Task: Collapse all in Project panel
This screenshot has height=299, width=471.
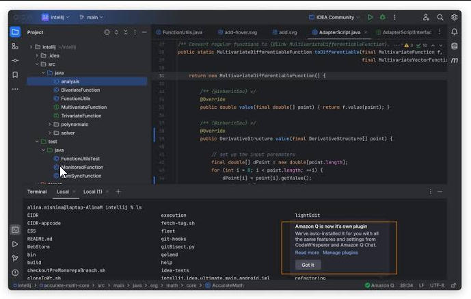Action: point(126,32)
